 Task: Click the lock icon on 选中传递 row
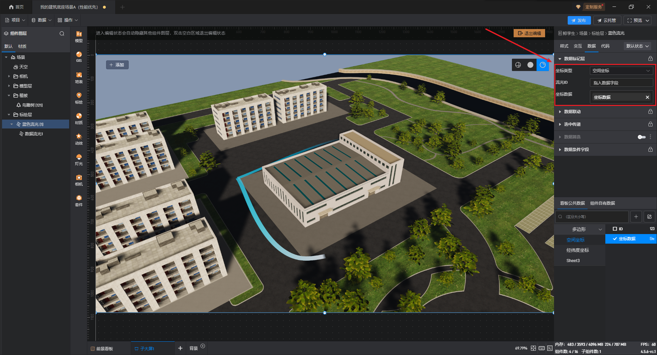[x=650, y=124]
